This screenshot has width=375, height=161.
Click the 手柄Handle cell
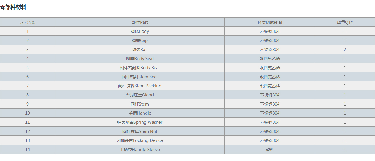click(140, 113)
